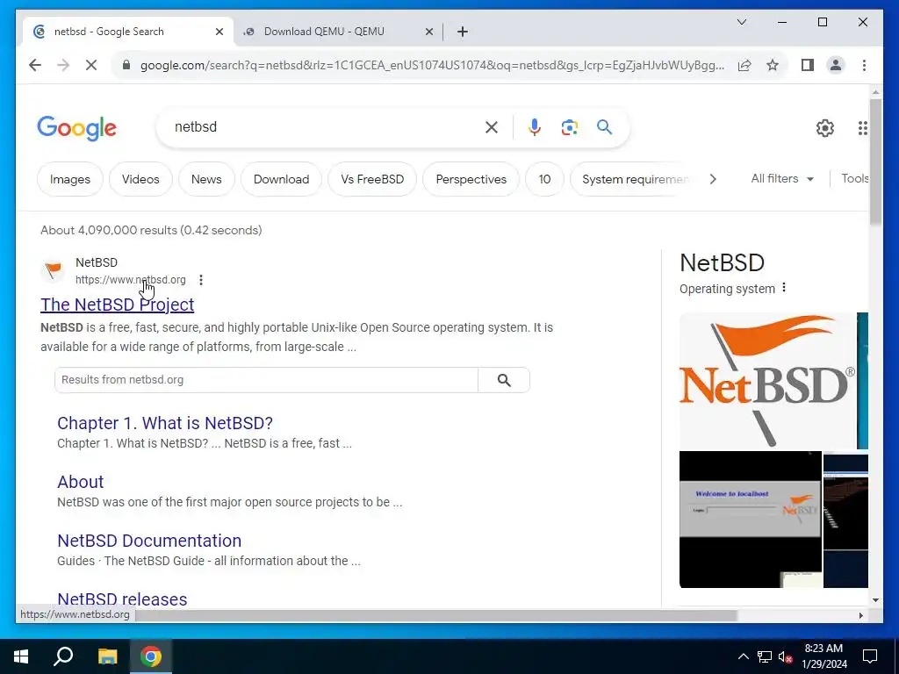Open more options next to Operating system
Viewport: 899px width, 674px height.
(x=784, y=288)
